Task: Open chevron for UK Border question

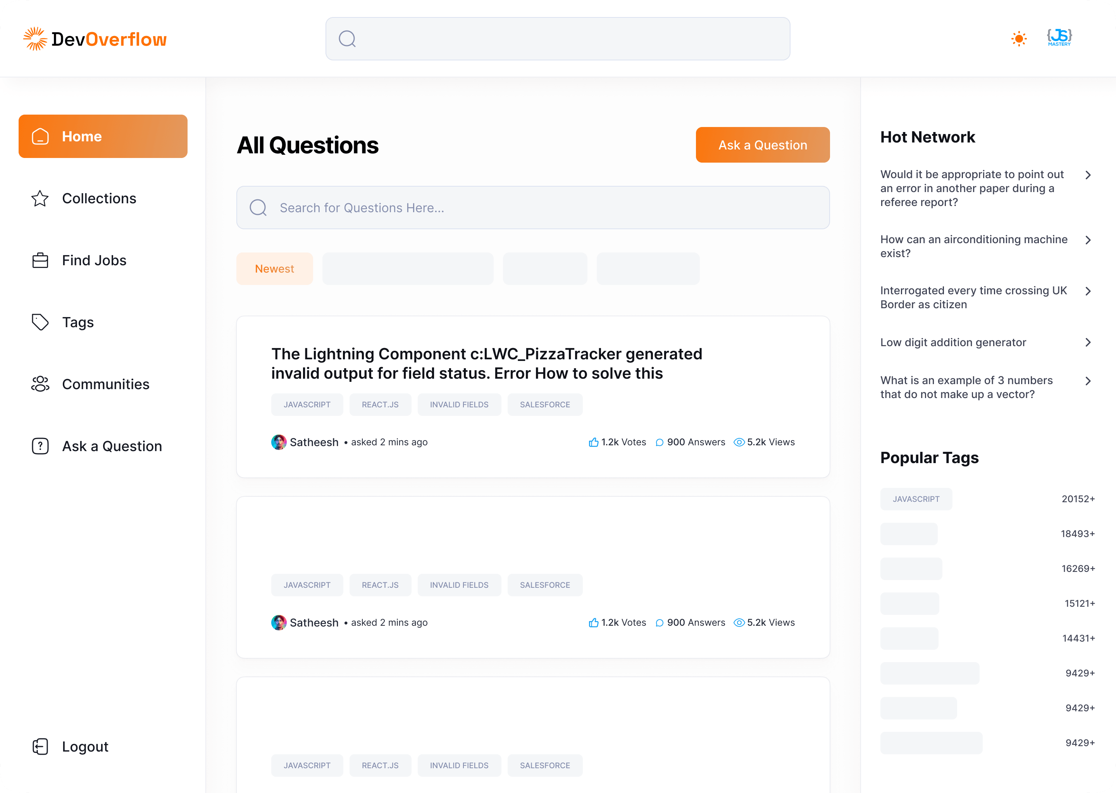Action: [x=1088, y=292]
